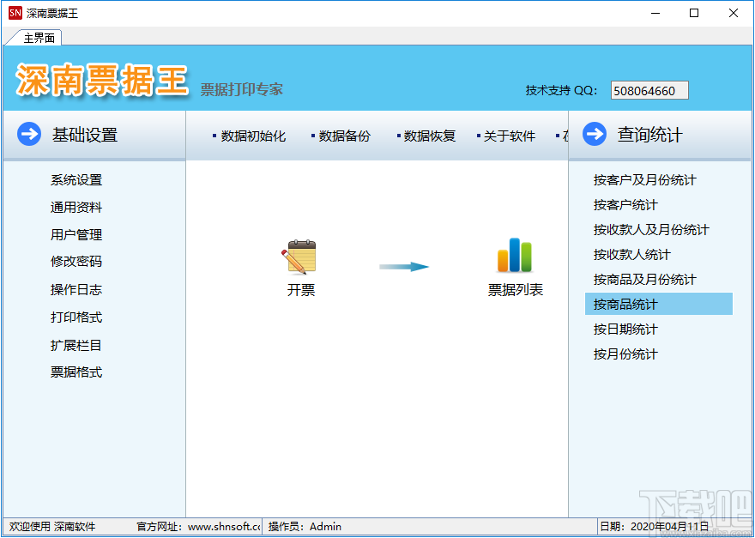Click the 技术支持 QQ label

561,91
